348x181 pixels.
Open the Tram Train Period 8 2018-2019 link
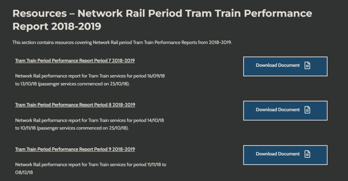(x=75, y=105)
